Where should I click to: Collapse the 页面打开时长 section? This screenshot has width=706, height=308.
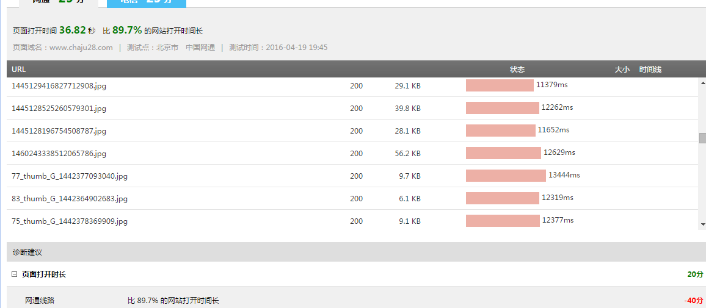click(x=14, y=274)
